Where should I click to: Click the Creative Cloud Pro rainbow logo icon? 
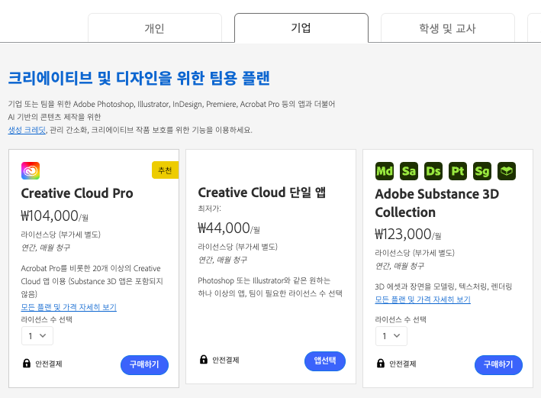pyautogui.click(x=31, y=170)
